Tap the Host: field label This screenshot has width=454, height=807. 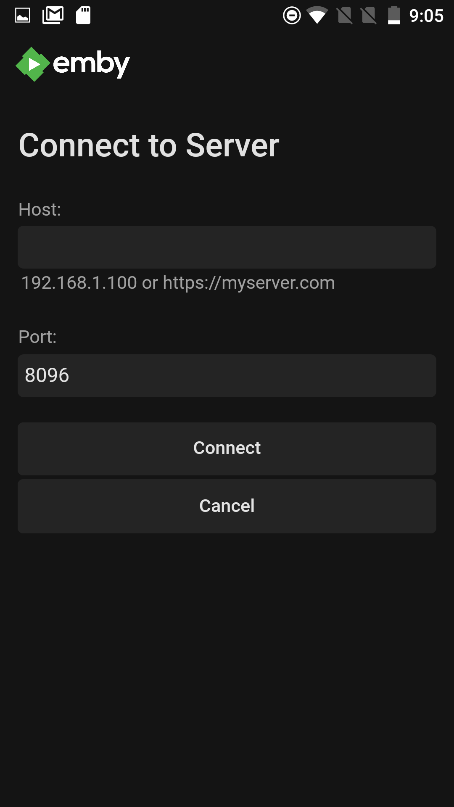pos(40,209)
